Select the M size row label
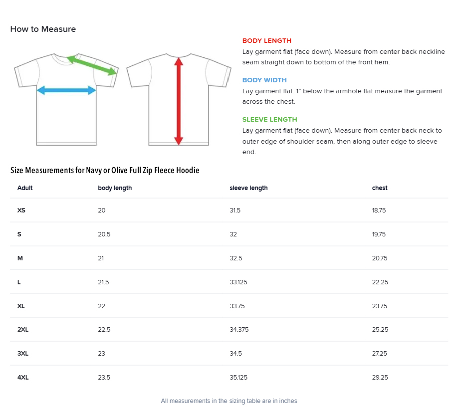Image resolution: width=454 pixels, height=410 pixels. [20, 258]
